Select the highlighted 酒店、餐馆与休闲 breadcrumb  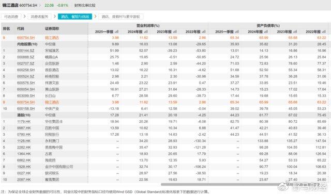point(75,17)
